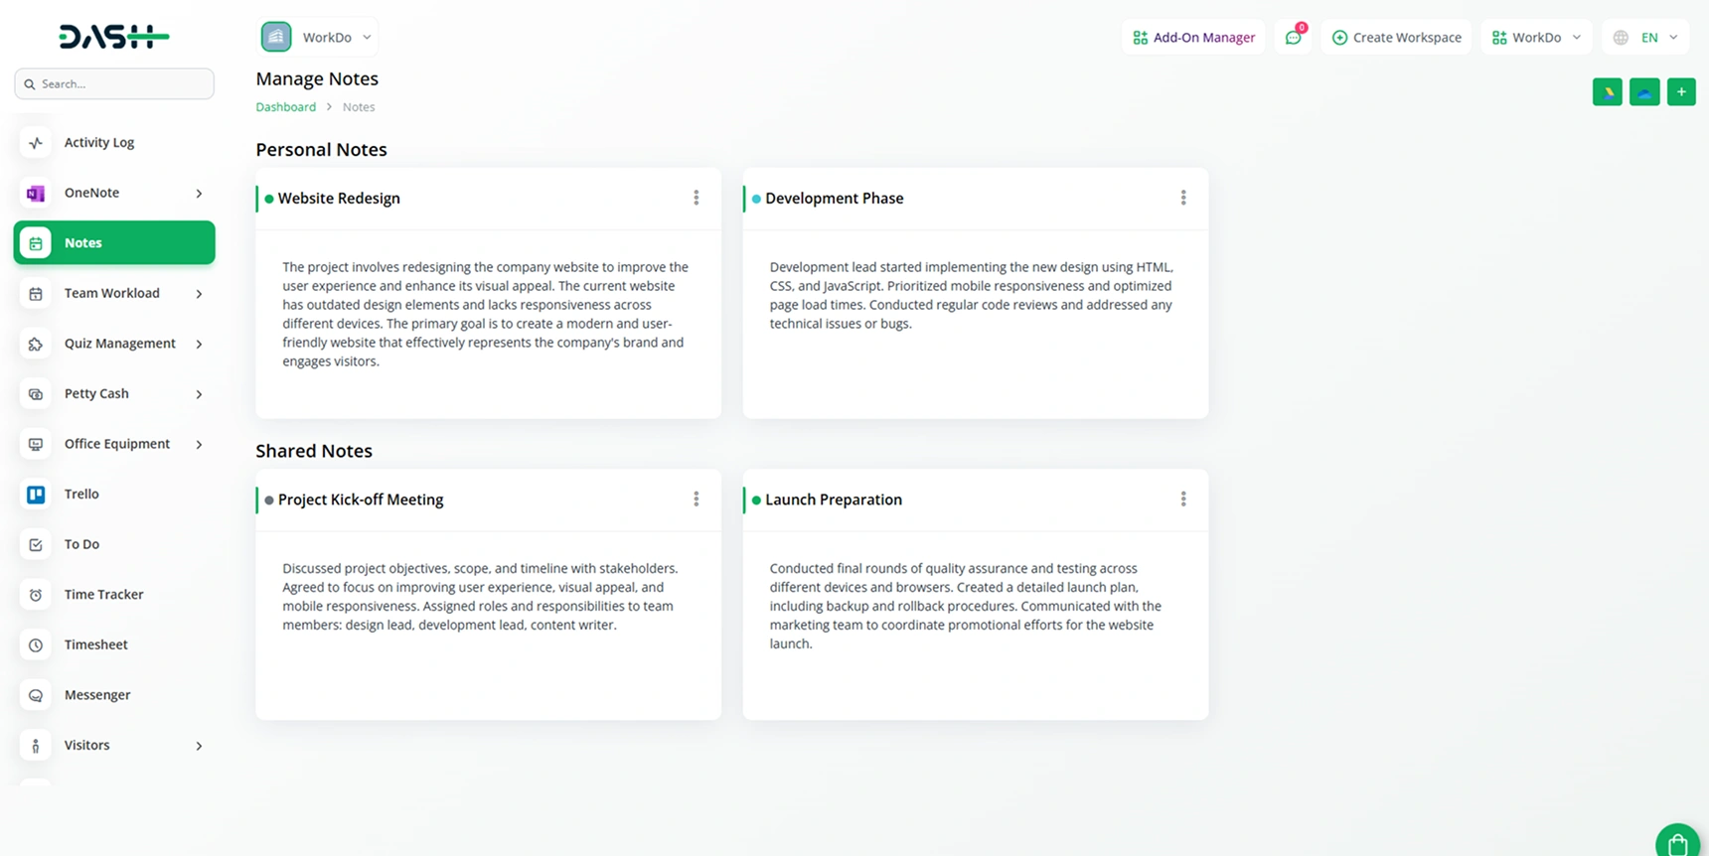Expand the OneNote sidebar submenu
The height and width of the screenshot is (856, 1709).
click(x=199, y=194)
